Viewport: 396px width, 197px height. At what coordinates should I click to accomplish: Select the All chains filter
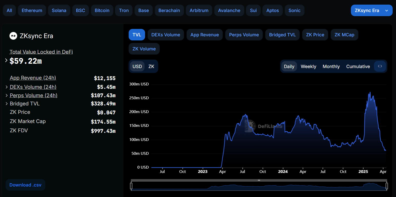(x=9, y=10)
